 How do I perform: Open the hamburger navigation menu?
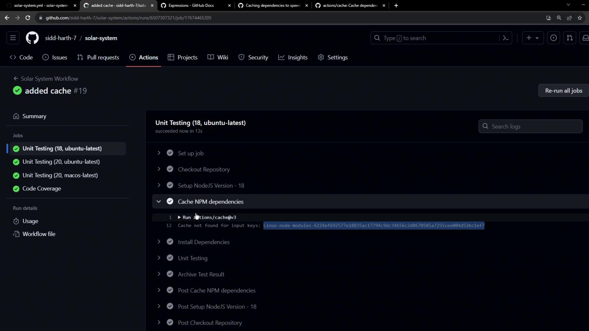coord(13,38)
